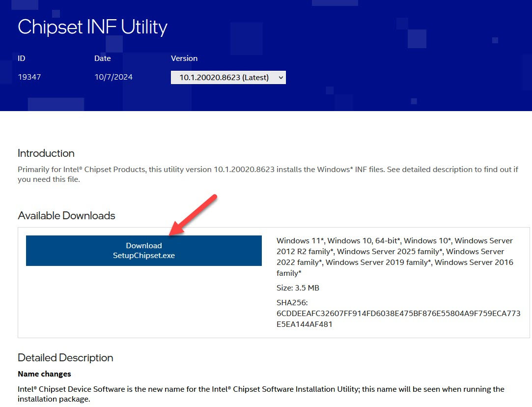Click the Size: 3.5 MB text
Image resolution: width=532 pixels, height=407 pixels.
pyautogui.click(x=298, y=288)
